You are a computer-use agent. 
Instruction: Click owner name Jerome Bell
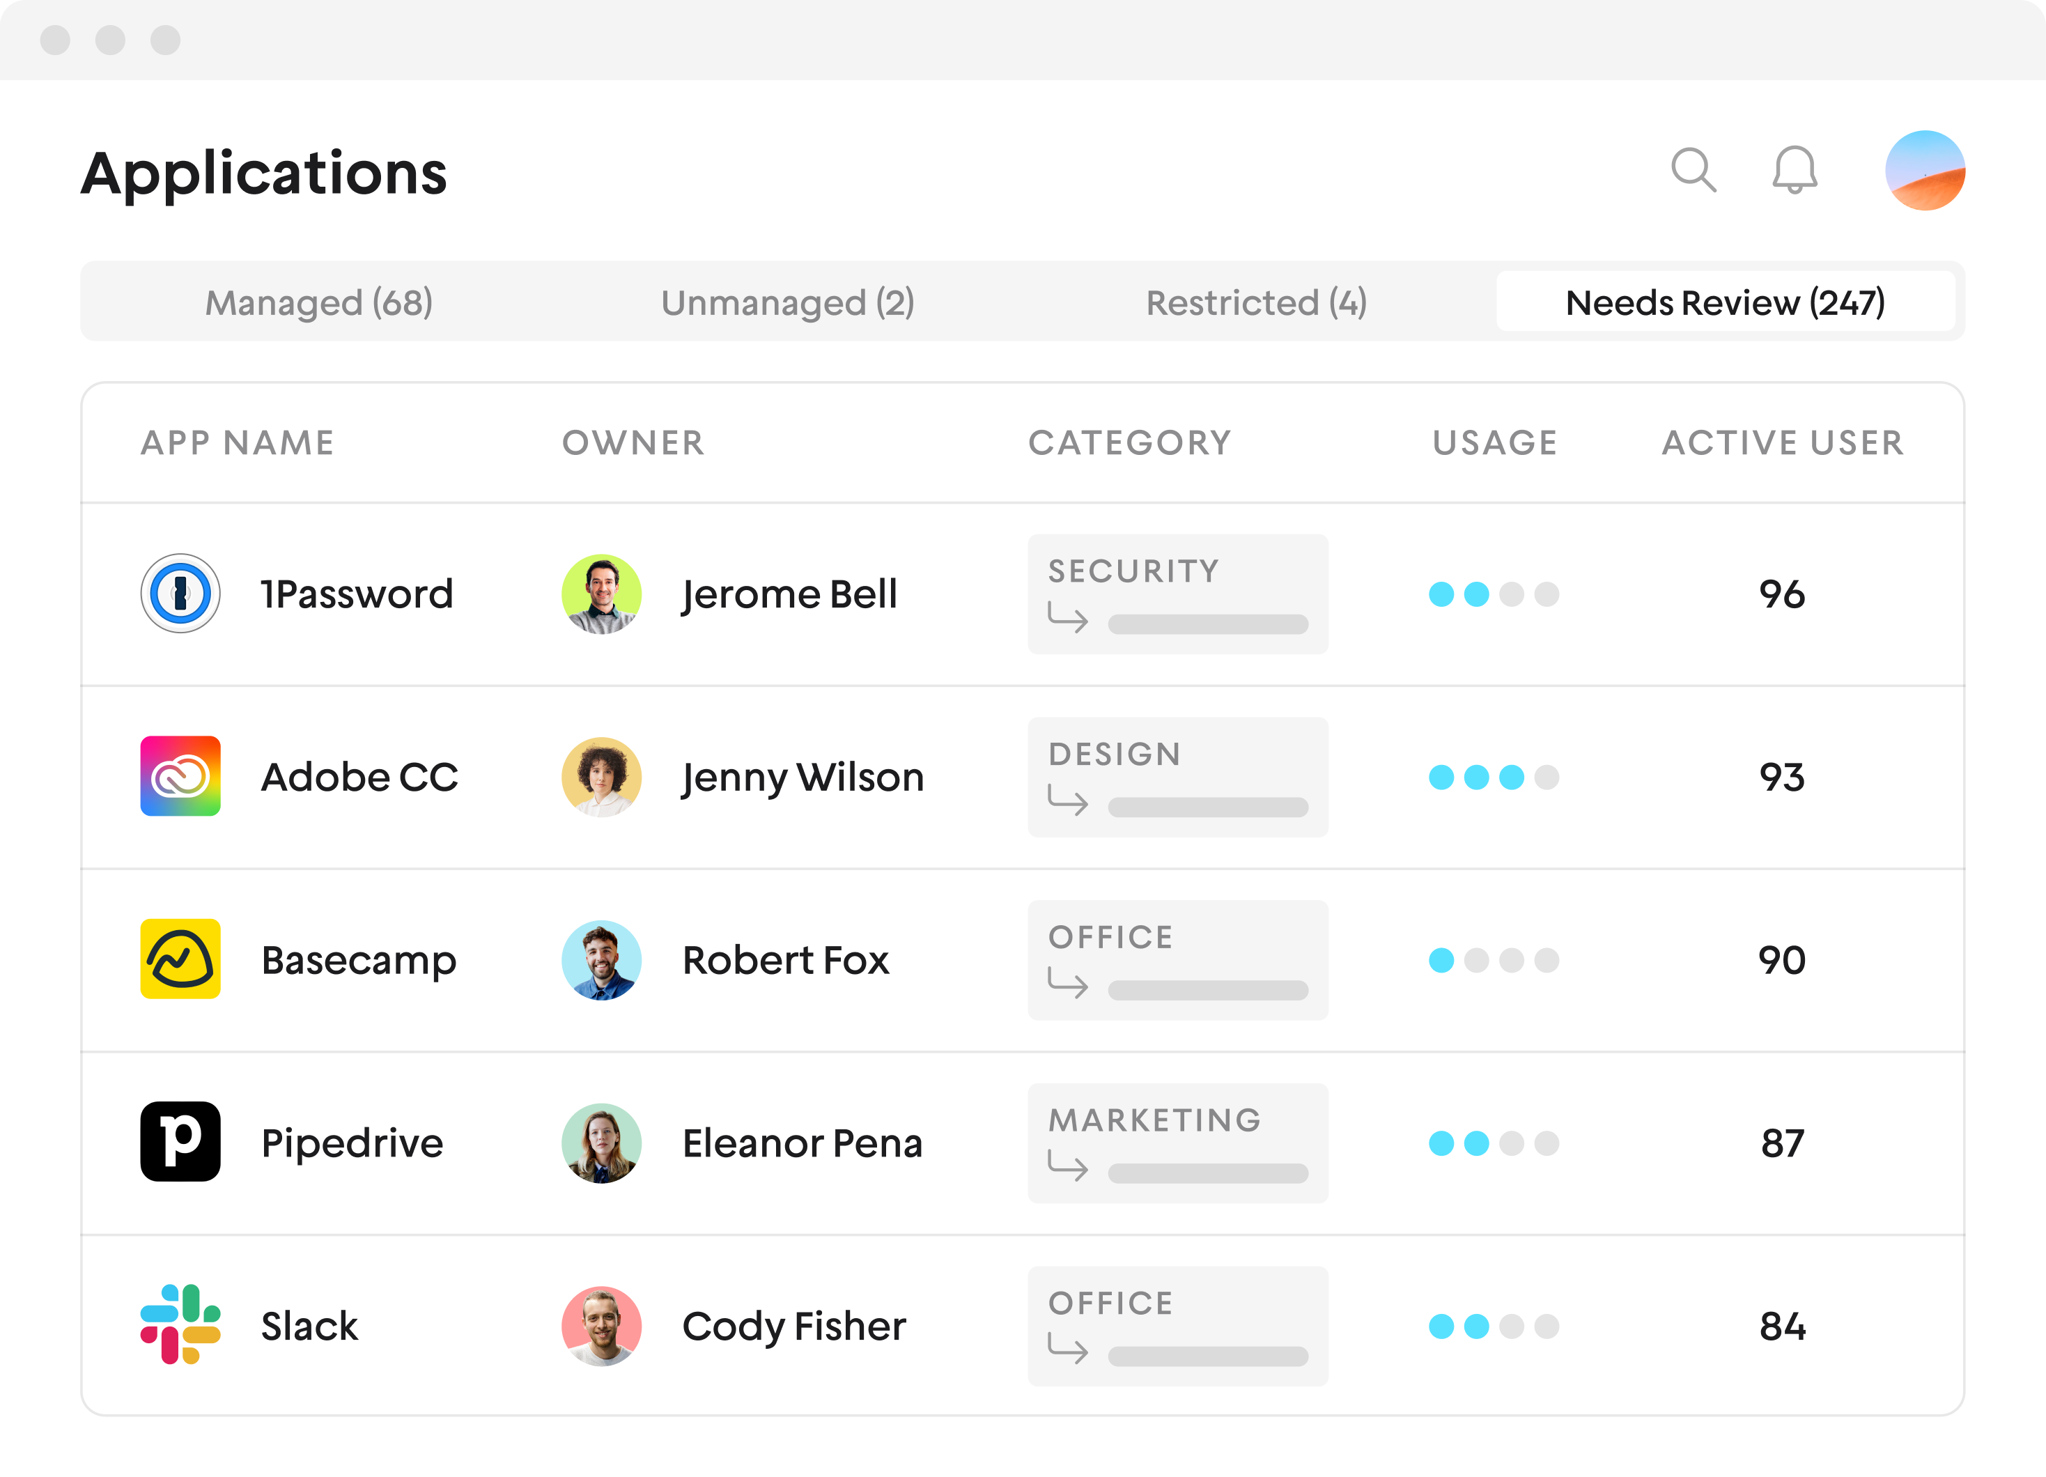pos(789,594)
